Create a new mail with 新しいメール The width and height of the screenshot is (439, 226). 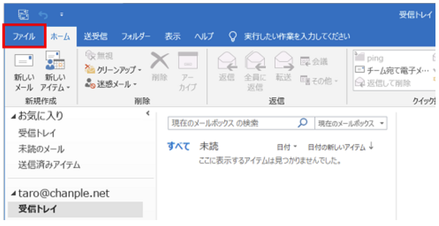[x=24, y=72]
